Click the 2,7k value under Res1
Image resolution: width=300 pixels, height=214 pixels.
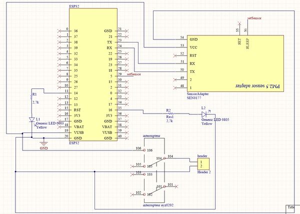coord(170,121)
